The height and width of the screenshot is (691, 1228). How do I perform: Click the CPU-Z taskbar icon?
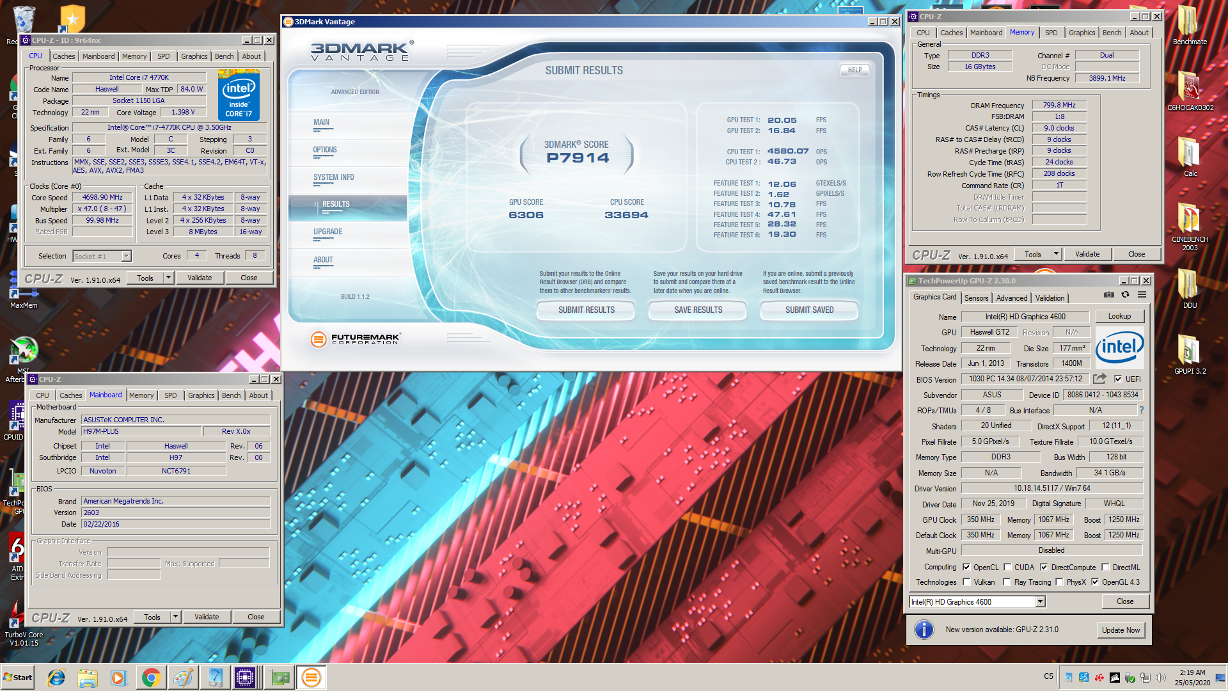(x=245, y=678)
